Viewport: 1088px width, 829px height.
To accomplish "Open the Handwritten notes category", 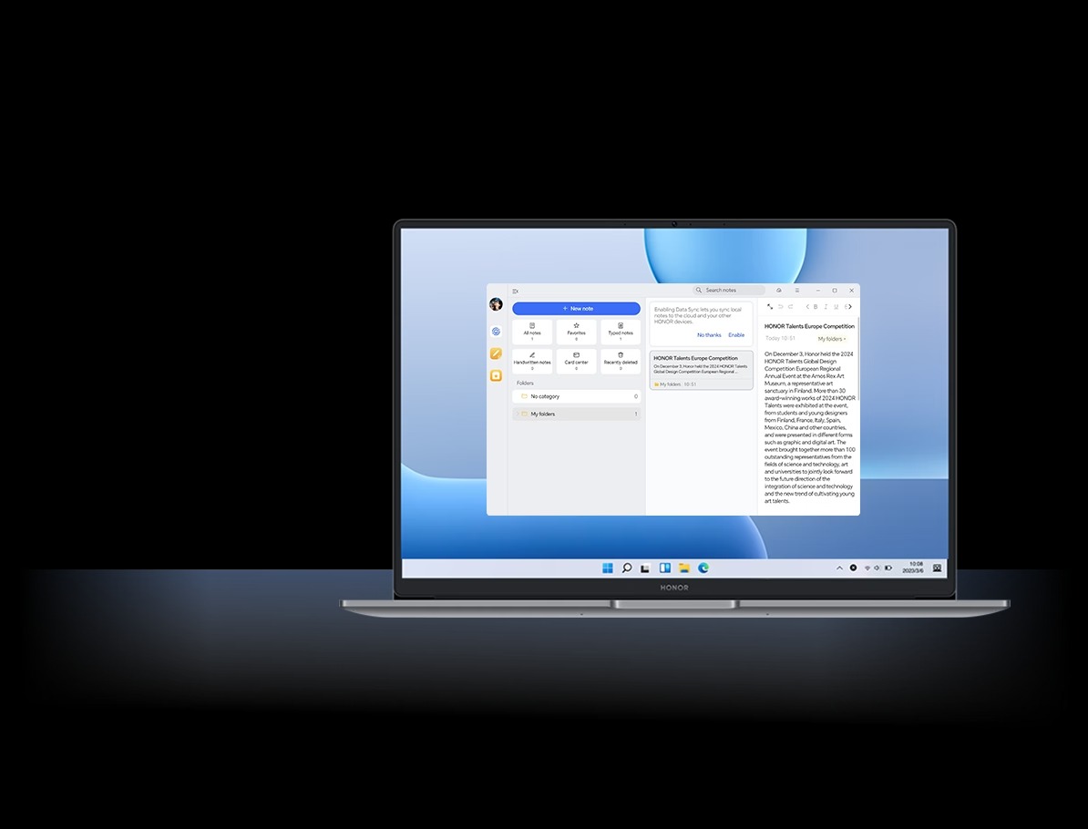I will pos(532,362).
